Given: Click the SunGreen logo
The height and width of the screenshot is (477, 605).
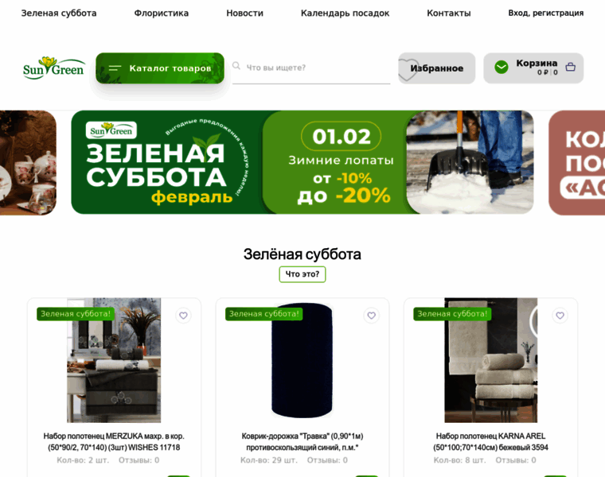Looking at the screenshot, I should click(53, 68).
